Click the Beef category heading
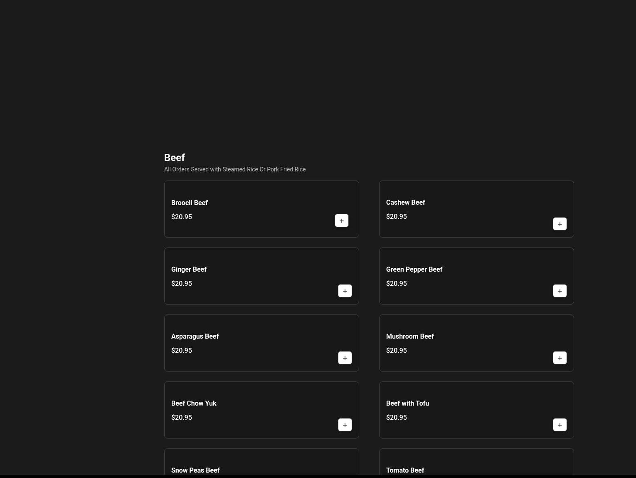 [x=175, y=158]
